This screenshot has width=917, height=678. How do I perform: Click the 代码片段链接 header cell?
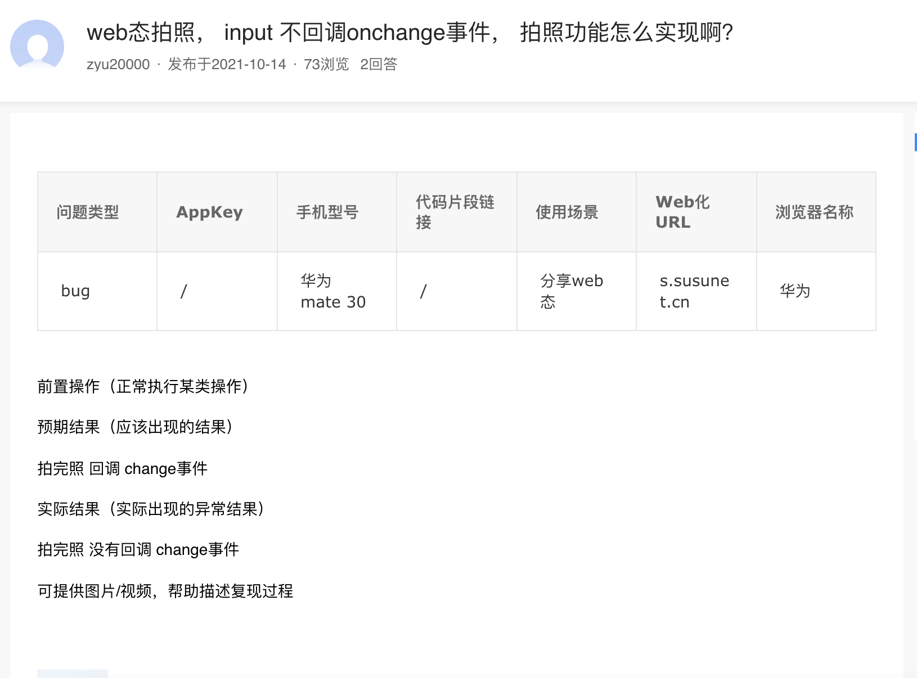click(454, 212)
